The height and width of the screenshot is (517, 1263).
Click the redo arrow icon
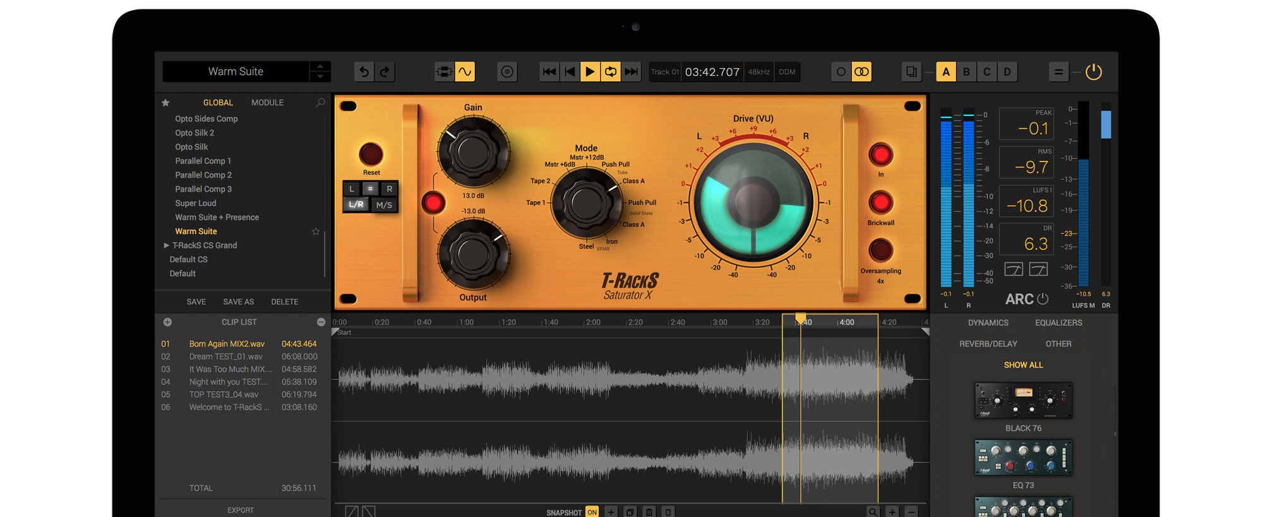pyautogui.click(x=385, y=72)
